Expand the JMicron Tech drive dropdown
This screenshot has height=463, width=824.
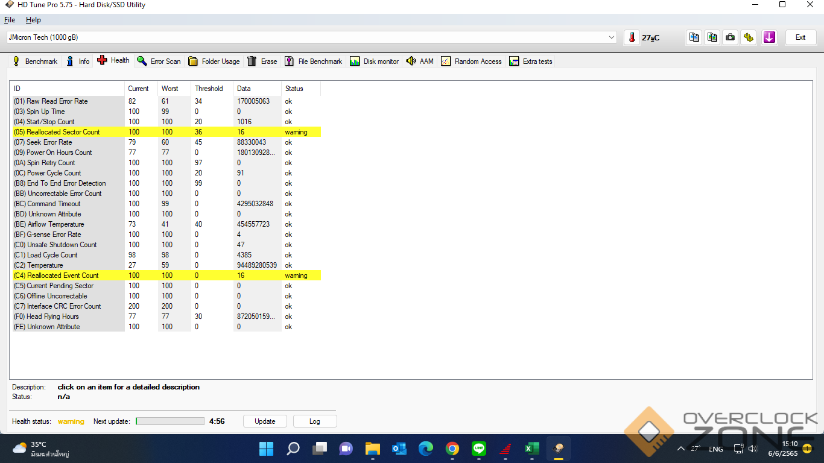(x=612, y=37)
